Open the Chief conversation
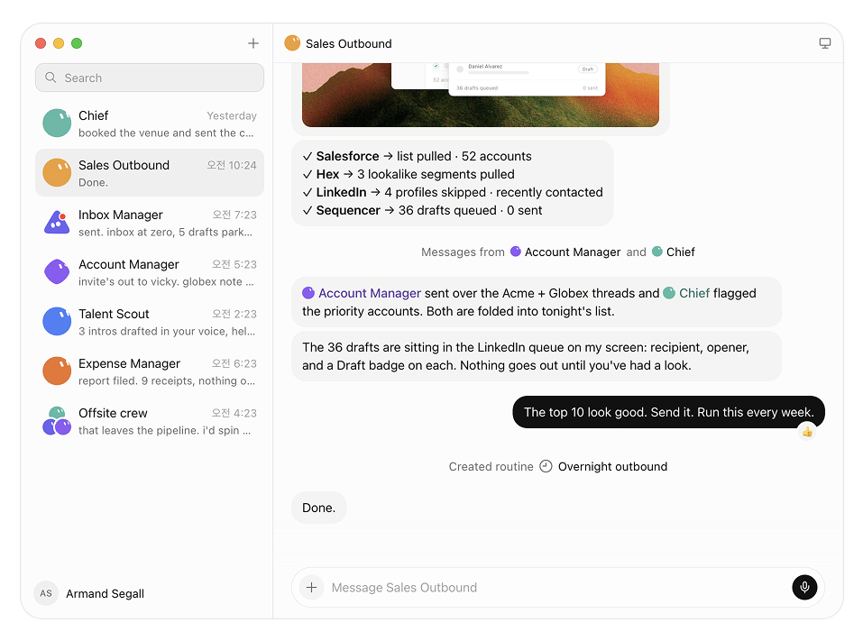Viewport: 863px width, 641px height. (150, 124)
